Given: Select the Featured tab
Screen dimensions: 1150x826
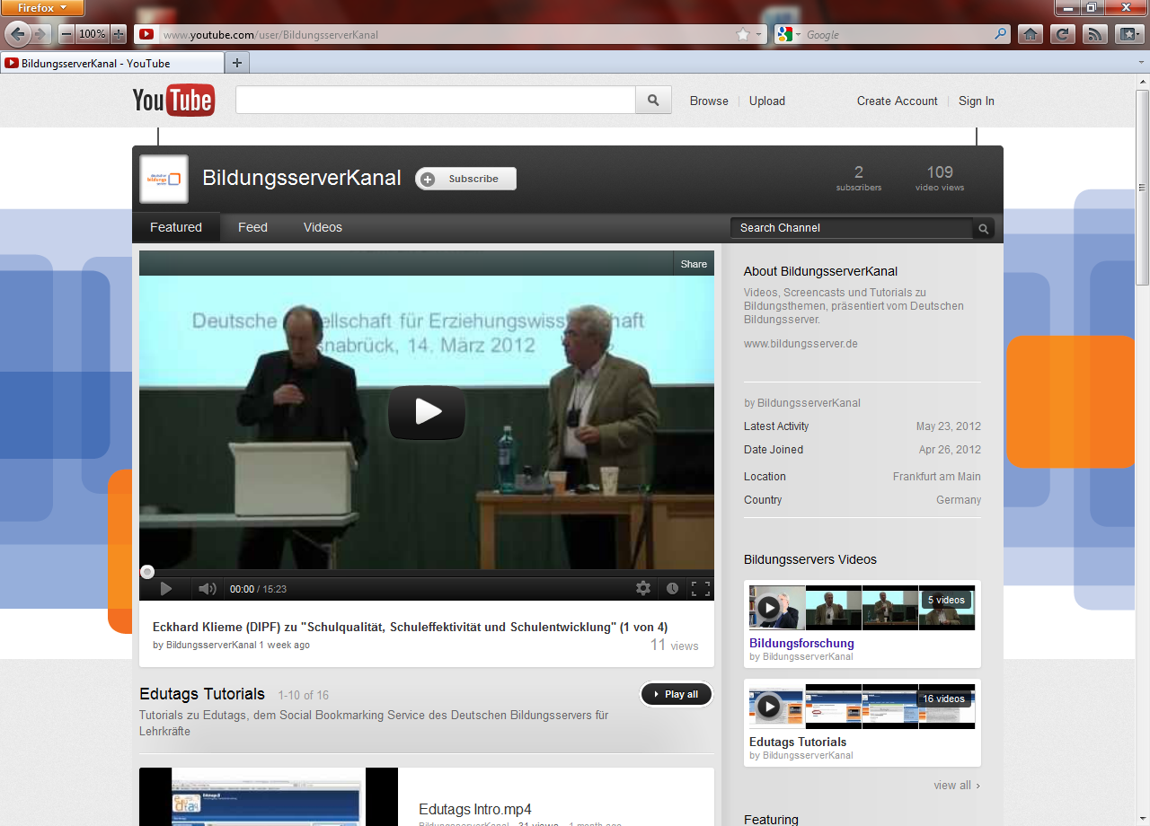Looking at the screenshot, I should click(176, 227).
